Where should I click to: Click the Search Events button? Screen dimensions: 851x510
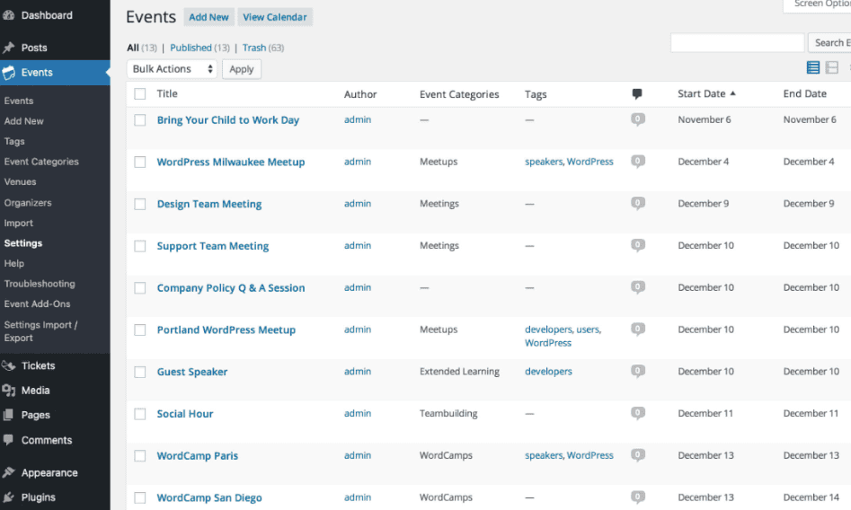829,42
